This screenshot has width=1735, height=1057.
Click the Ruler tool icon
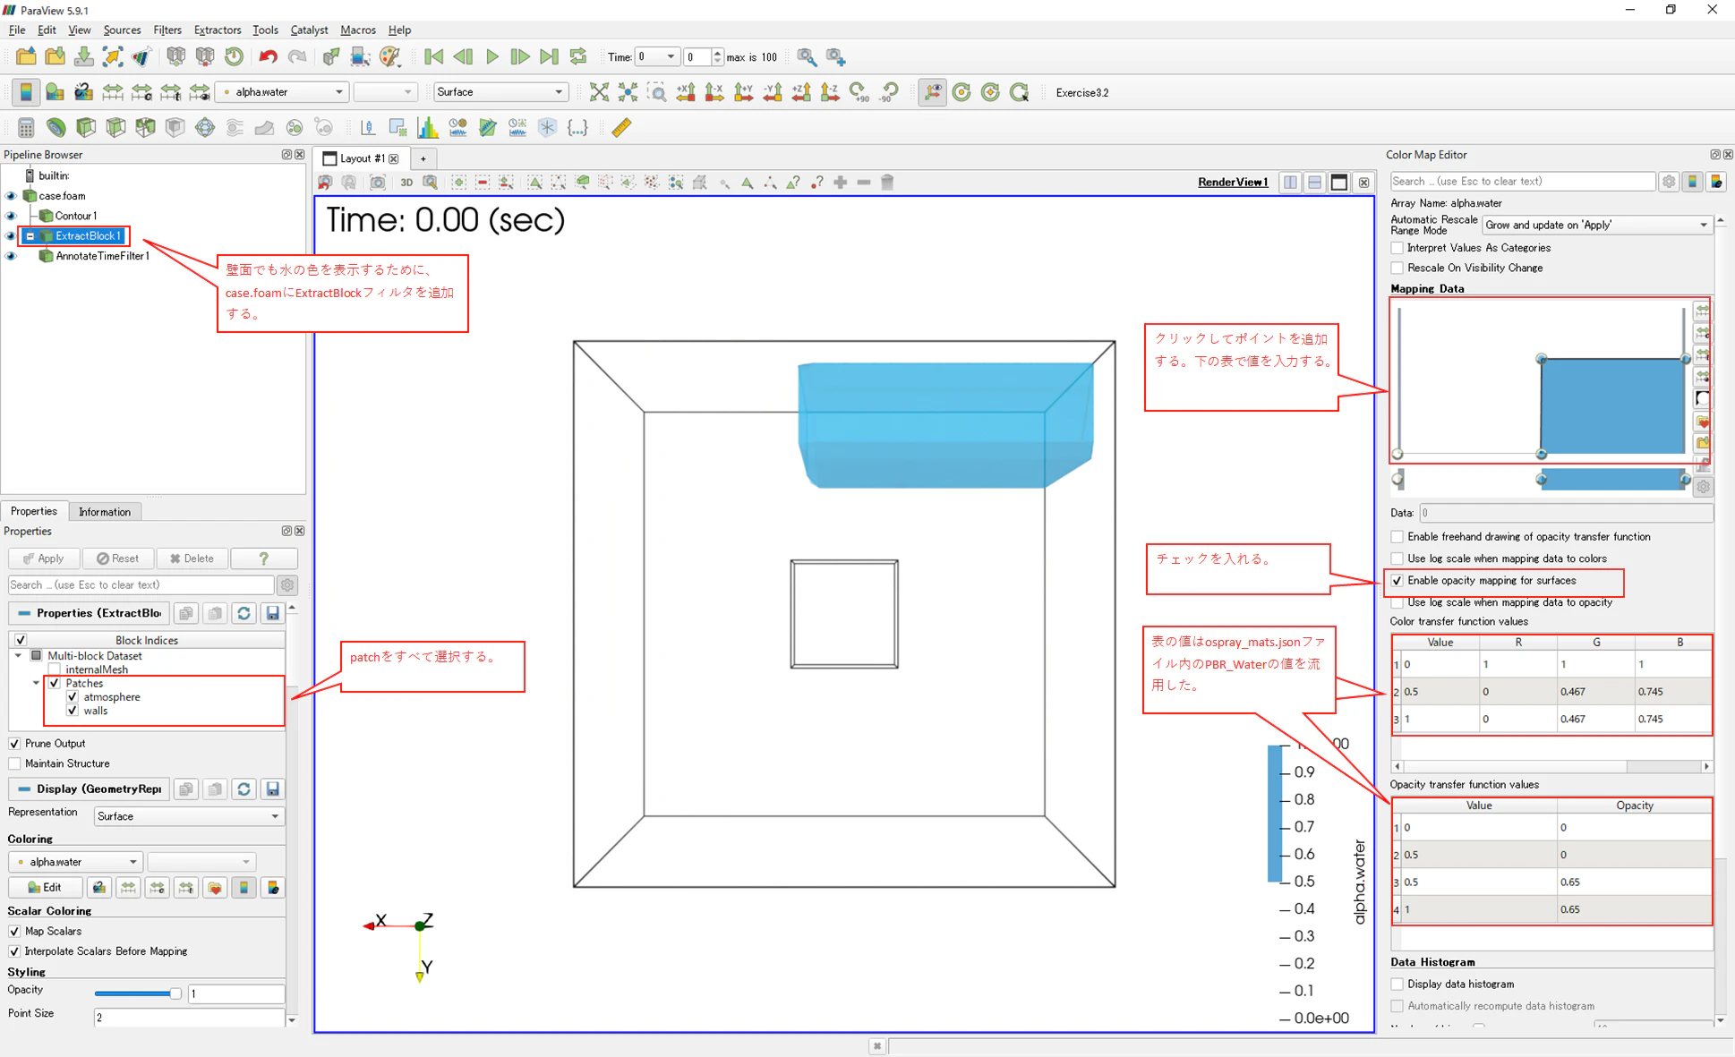coord(621,128)
